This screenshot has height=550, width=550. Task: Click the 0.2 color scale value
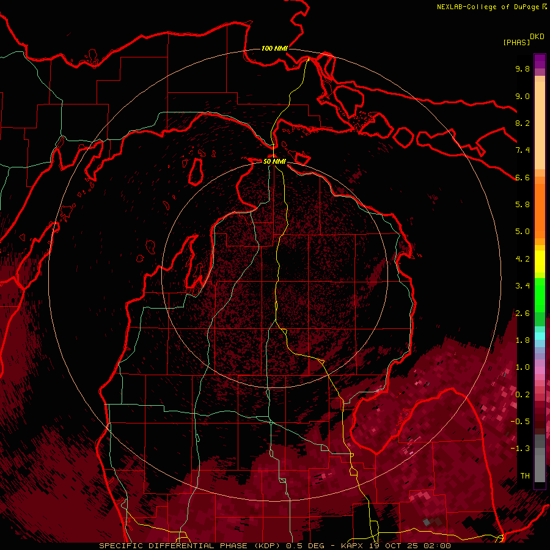pos(522,395)
